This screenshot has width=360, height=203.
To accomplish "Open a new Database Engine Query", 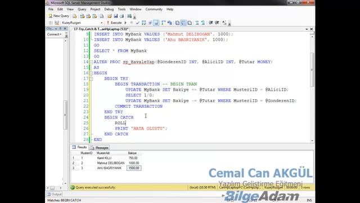I will pyautogui.click(x=75, y=16).
